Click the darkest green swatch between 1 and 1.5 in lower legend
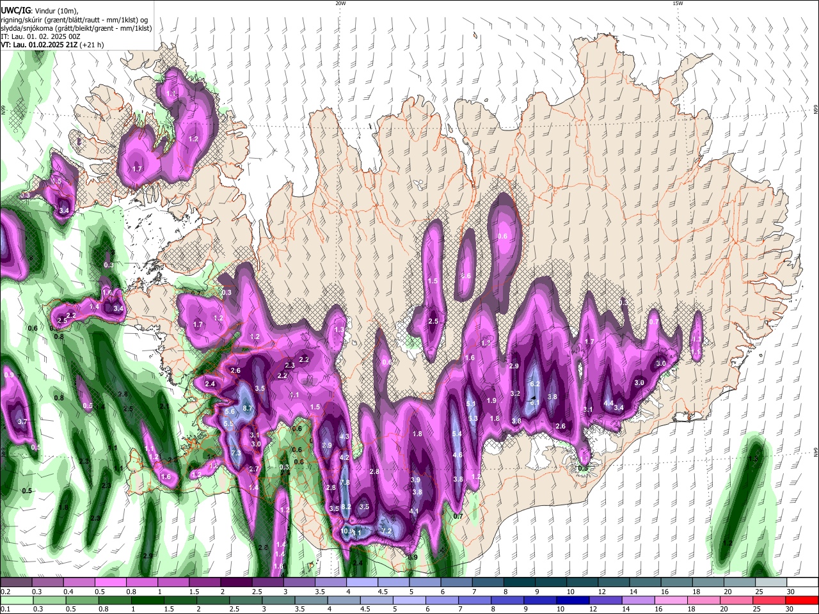This screenshot has width=819, height=614. point(148,601)
